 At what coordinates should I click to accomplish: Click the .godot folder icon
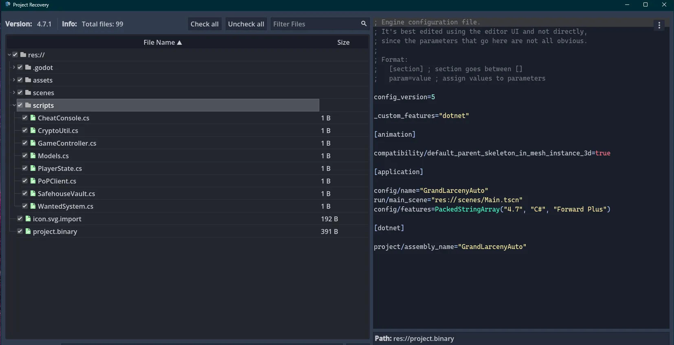tap(28, 67)
